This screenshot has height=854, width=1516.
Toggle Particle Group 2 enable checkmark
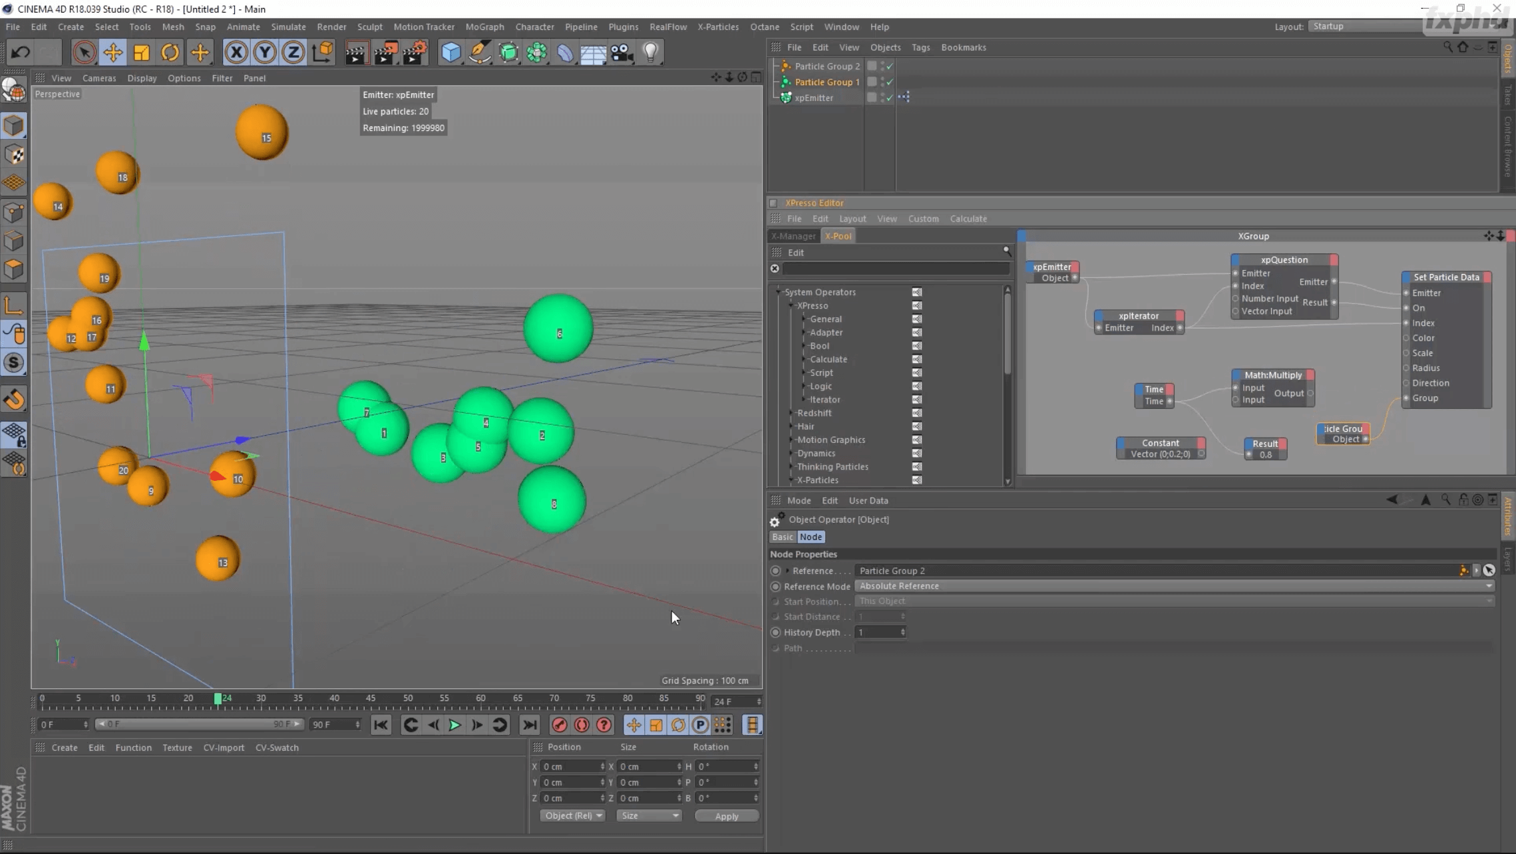click(890, 67)
